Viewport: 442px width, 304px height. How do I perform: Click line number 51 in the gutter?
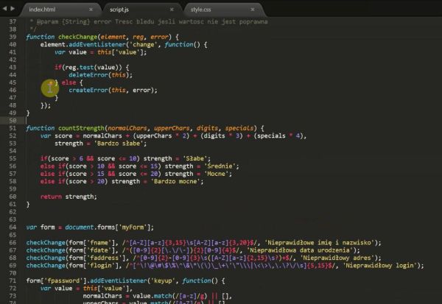(13, 127)
